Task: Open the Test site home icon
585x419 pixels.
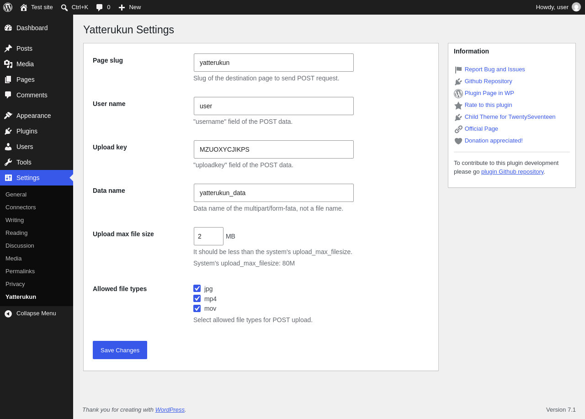Action: tap(24, 7)
